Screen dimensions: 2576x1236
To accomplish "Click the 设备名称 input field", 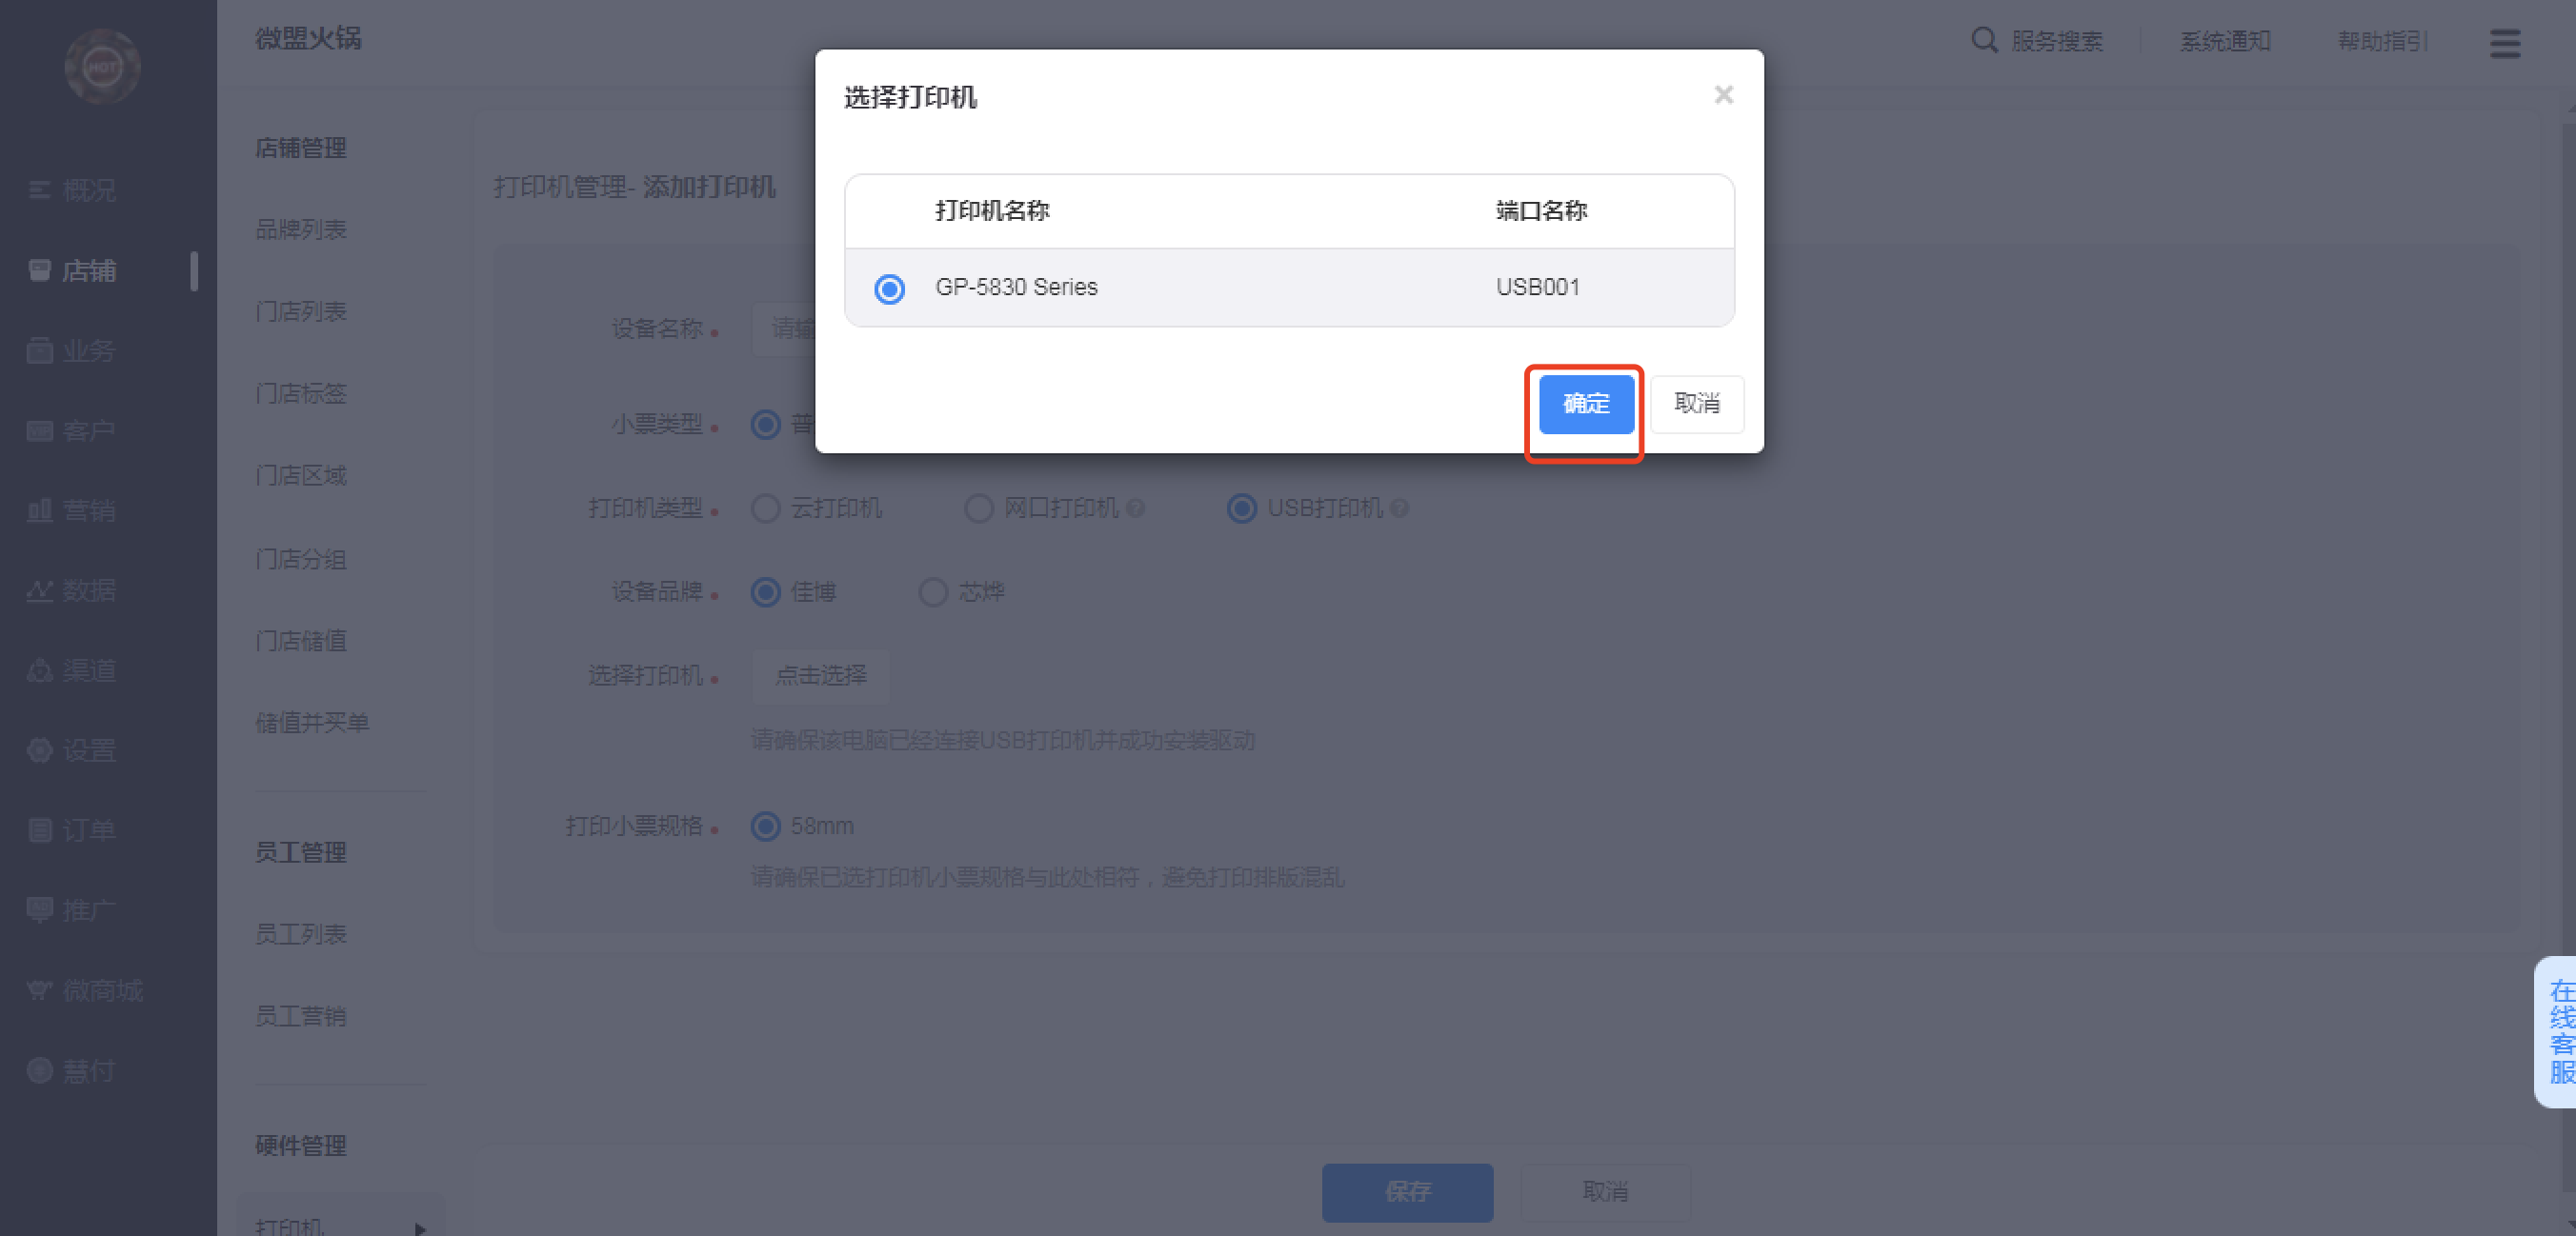I will tap(783, 329).
